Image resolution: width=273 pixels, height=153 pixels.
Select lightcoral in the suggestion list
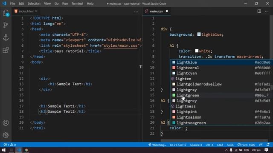(x=221, y=68)
